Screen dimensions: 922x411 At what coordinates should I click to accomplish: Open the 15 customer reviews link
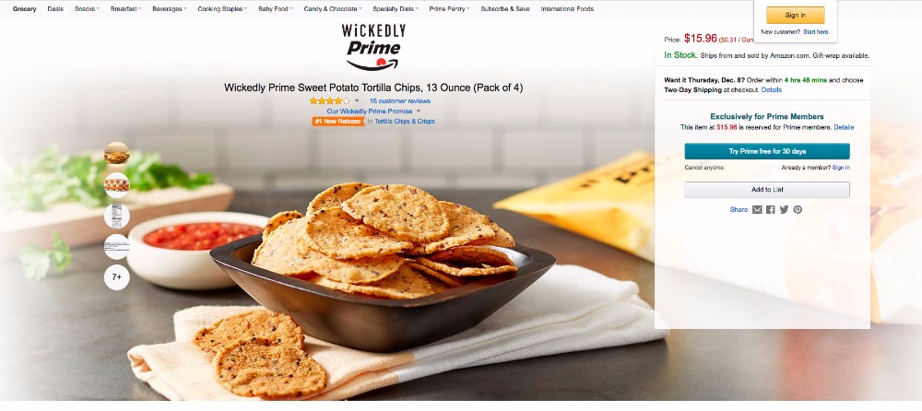(x=400, y=101)
